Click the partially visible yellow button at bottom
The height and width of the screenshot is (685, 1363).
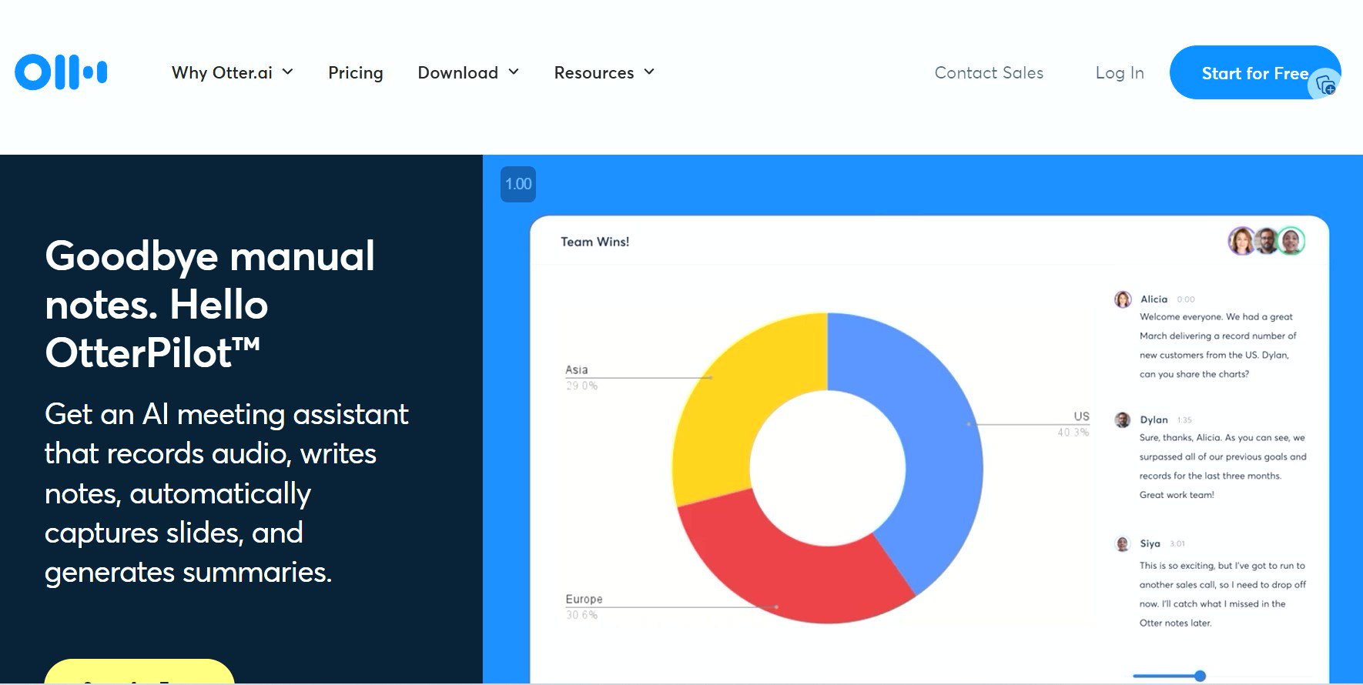coord(139,672)
